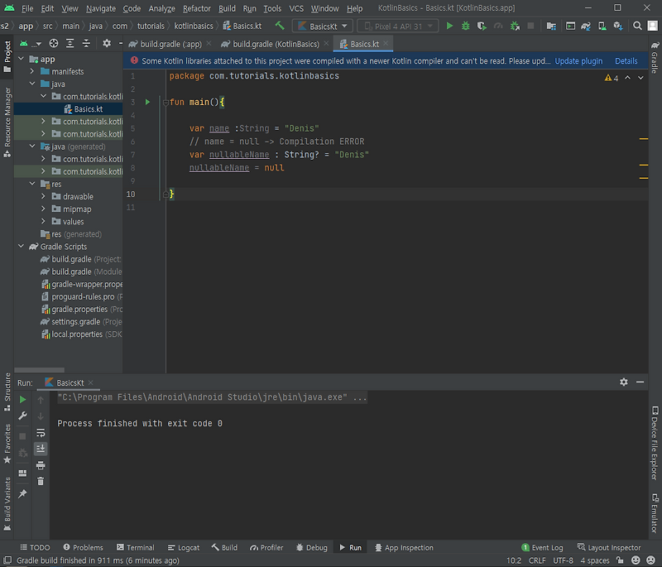Open the Refactor menu
The height and width of the screenshot is (567, 662).
click(198, 8)
